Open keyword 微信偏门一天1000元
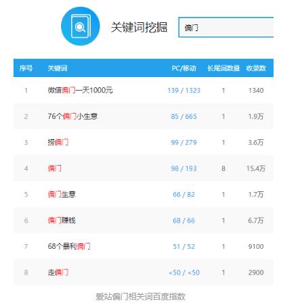Screen dimensions: 281x307 coord(80,90)
